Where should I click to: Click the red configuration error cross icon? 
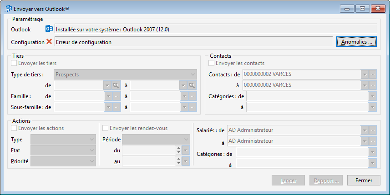tap(49, 41)
